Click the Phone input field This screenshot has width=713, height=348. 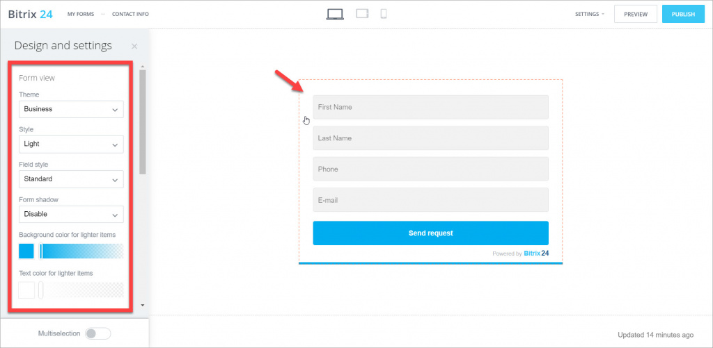coord(430,169)
